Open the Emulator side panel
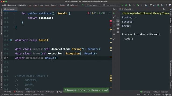The image size is (172, 96). (171, 84)
